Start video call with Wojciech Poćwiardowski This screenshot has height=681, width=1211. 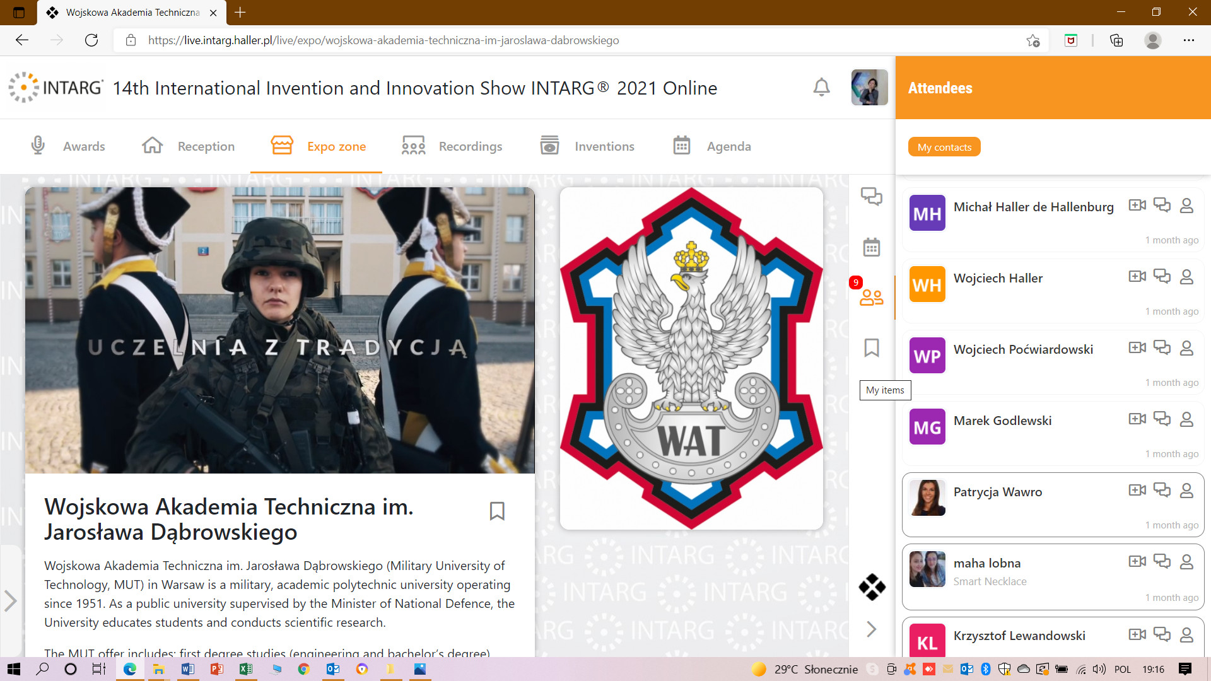coord(1137,348)
